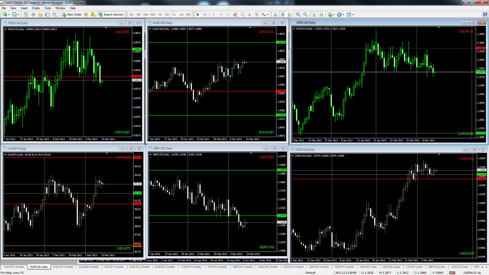Toggle the chart auto scroll icon
This screenshot has width=489, height=275.
[x=314, y=15]
